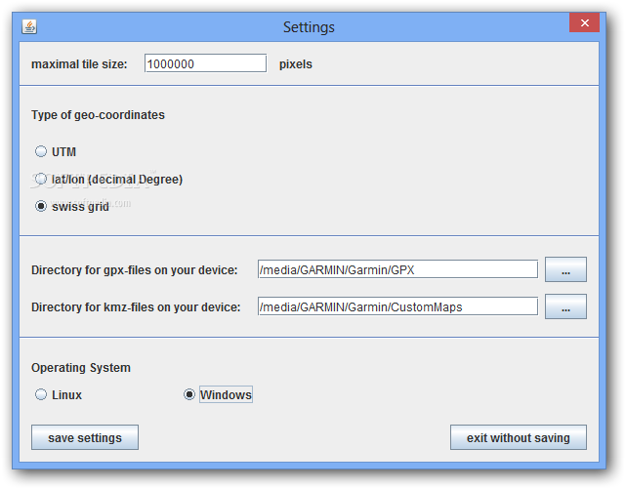Click the 'pixels' unit label
626x489 pixels.
(296, 64)
